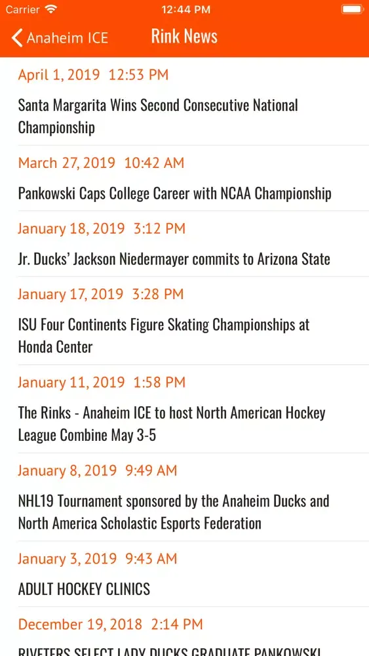Open NHL19 Tournament Esports news item
The height and width of the screenshot is (656, 369).
click(184, 497)
